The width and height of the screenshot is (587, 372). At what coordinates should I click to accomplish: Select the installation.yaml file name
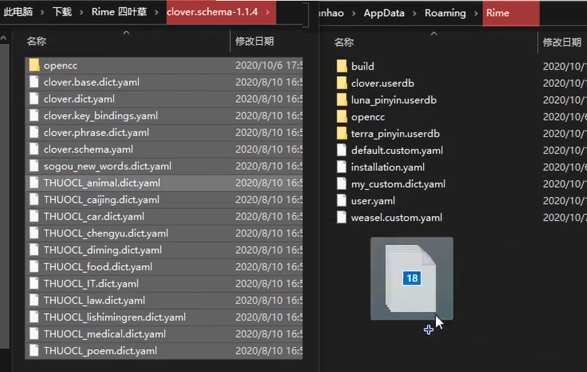(387, 167)
